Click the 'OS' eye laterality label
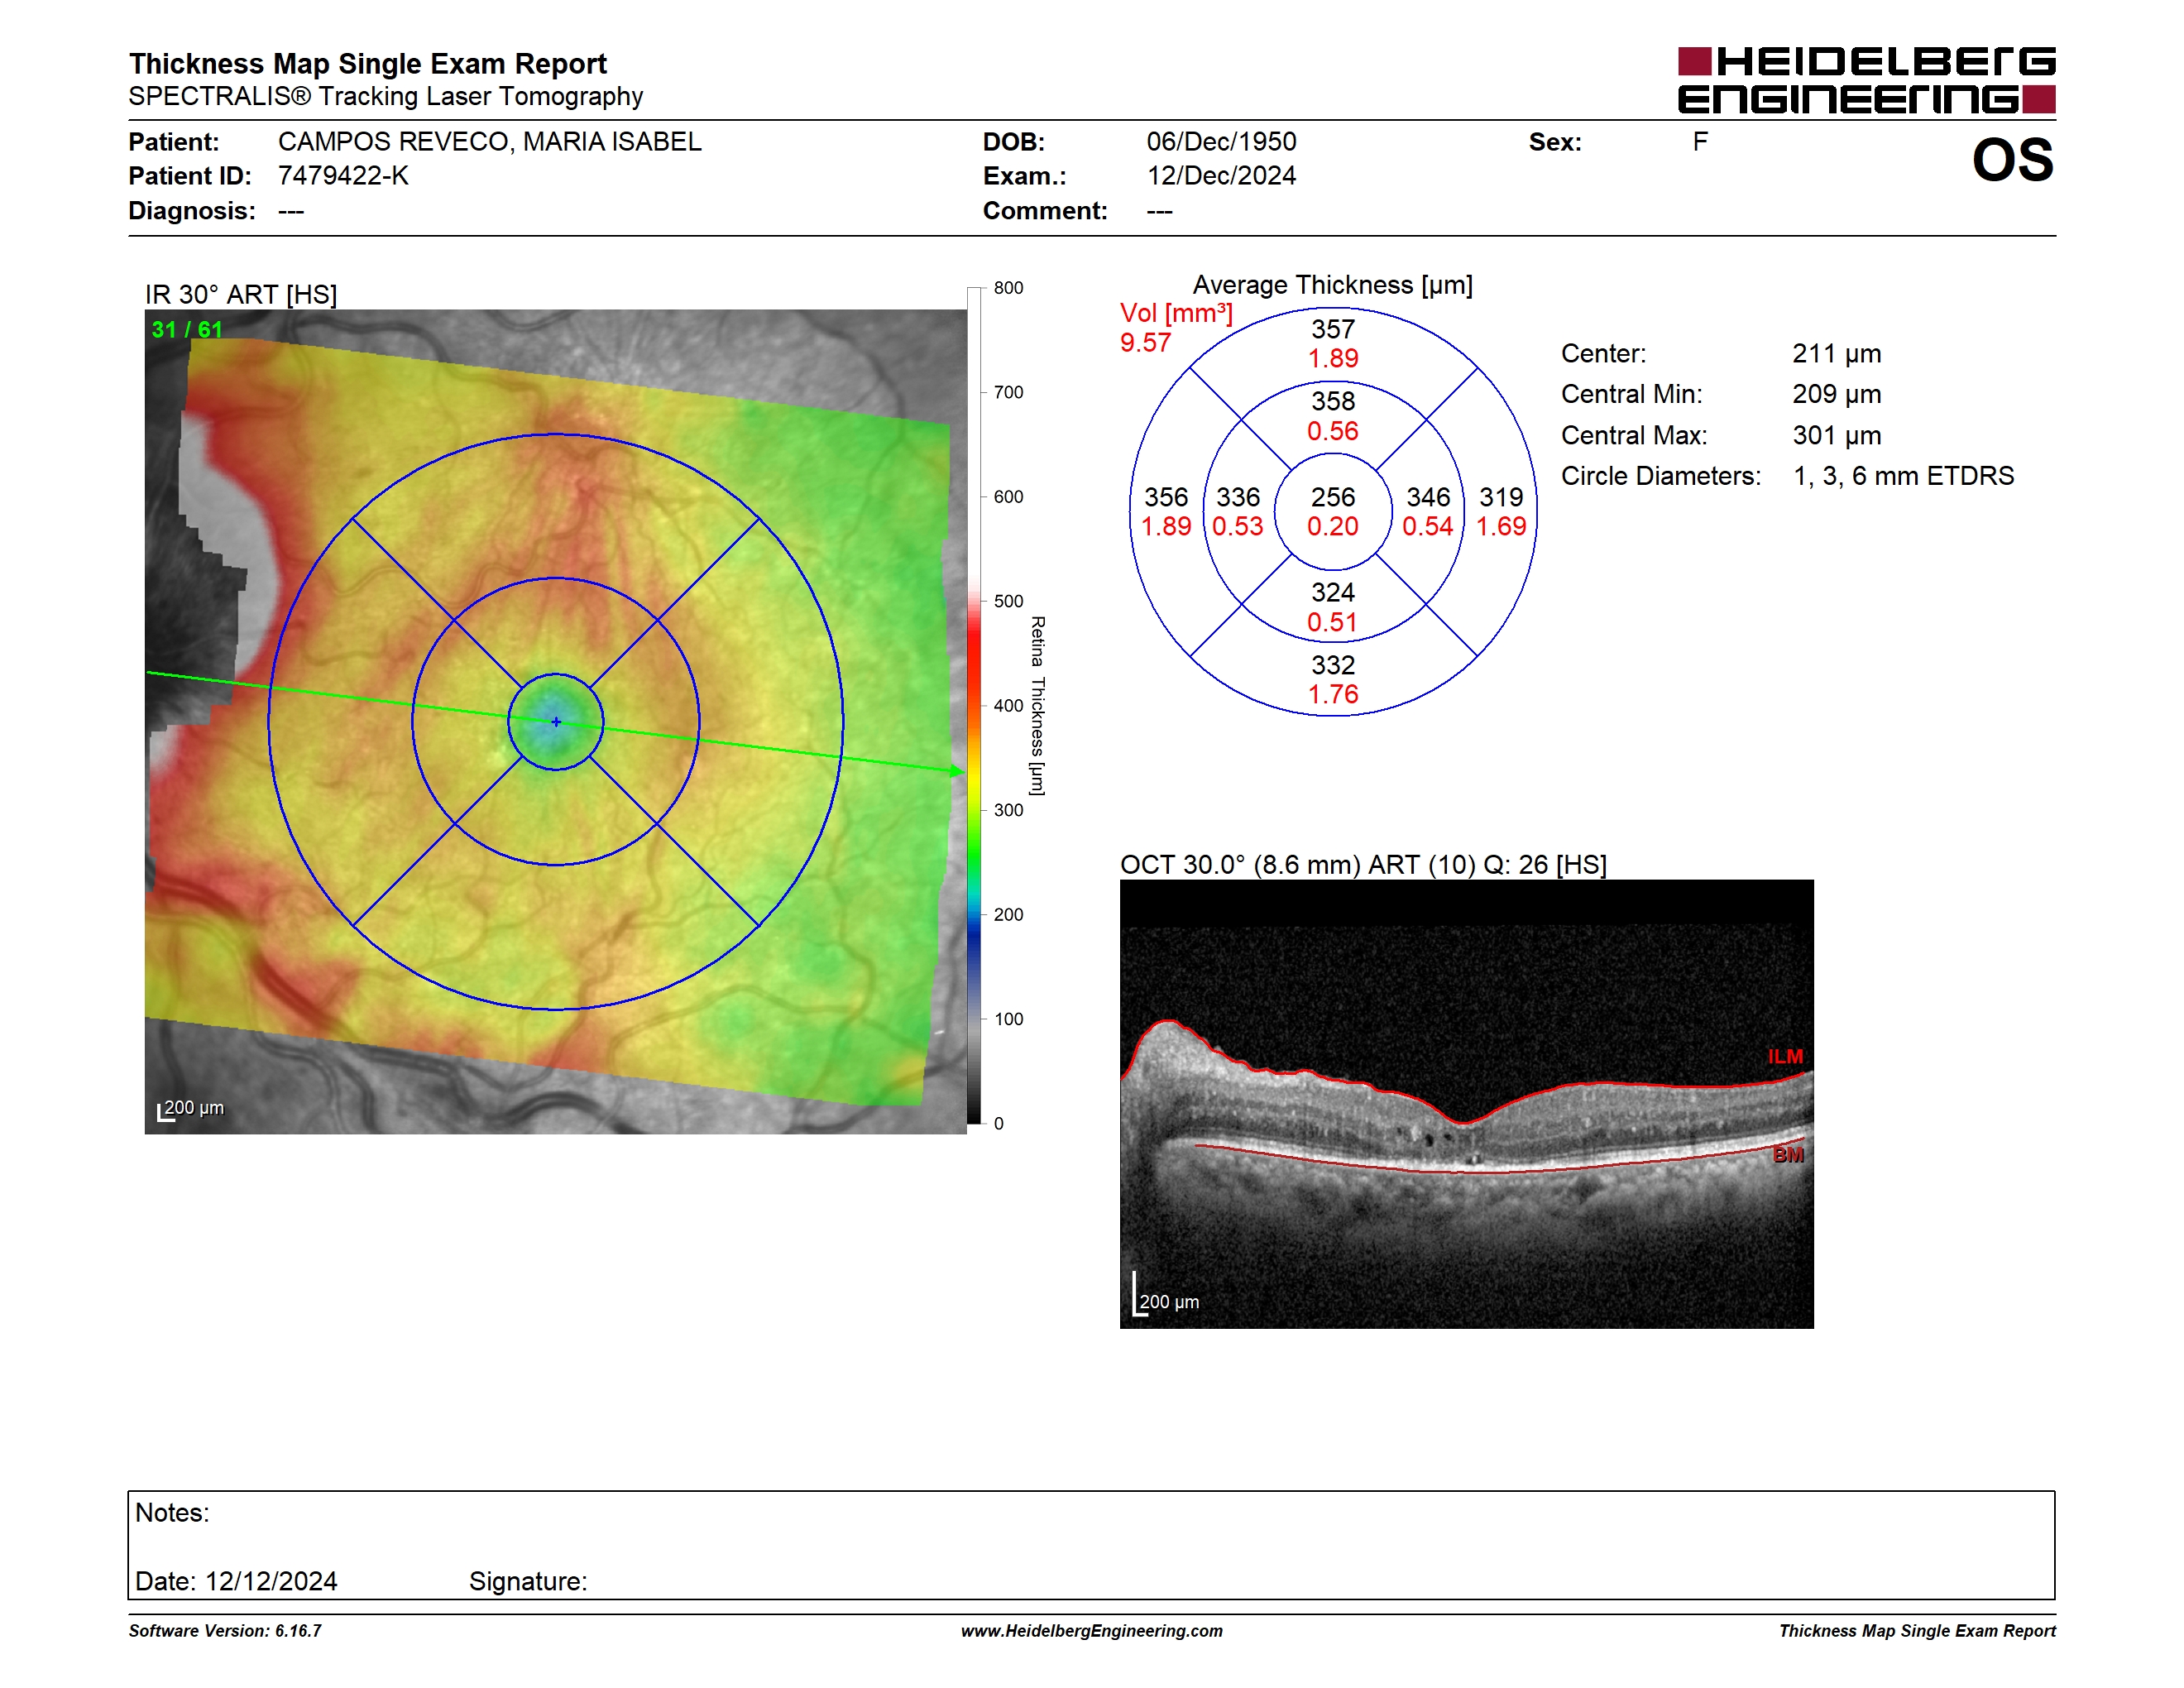 (2012, 160)
